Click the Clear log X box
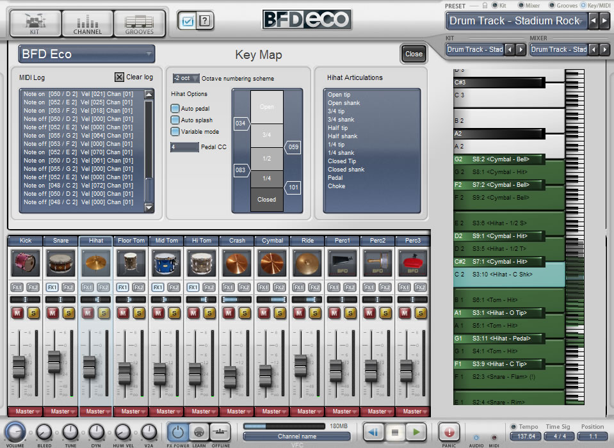Image resolution: width=614 pixels, height=448 pixels. click(x=119, y=77)
